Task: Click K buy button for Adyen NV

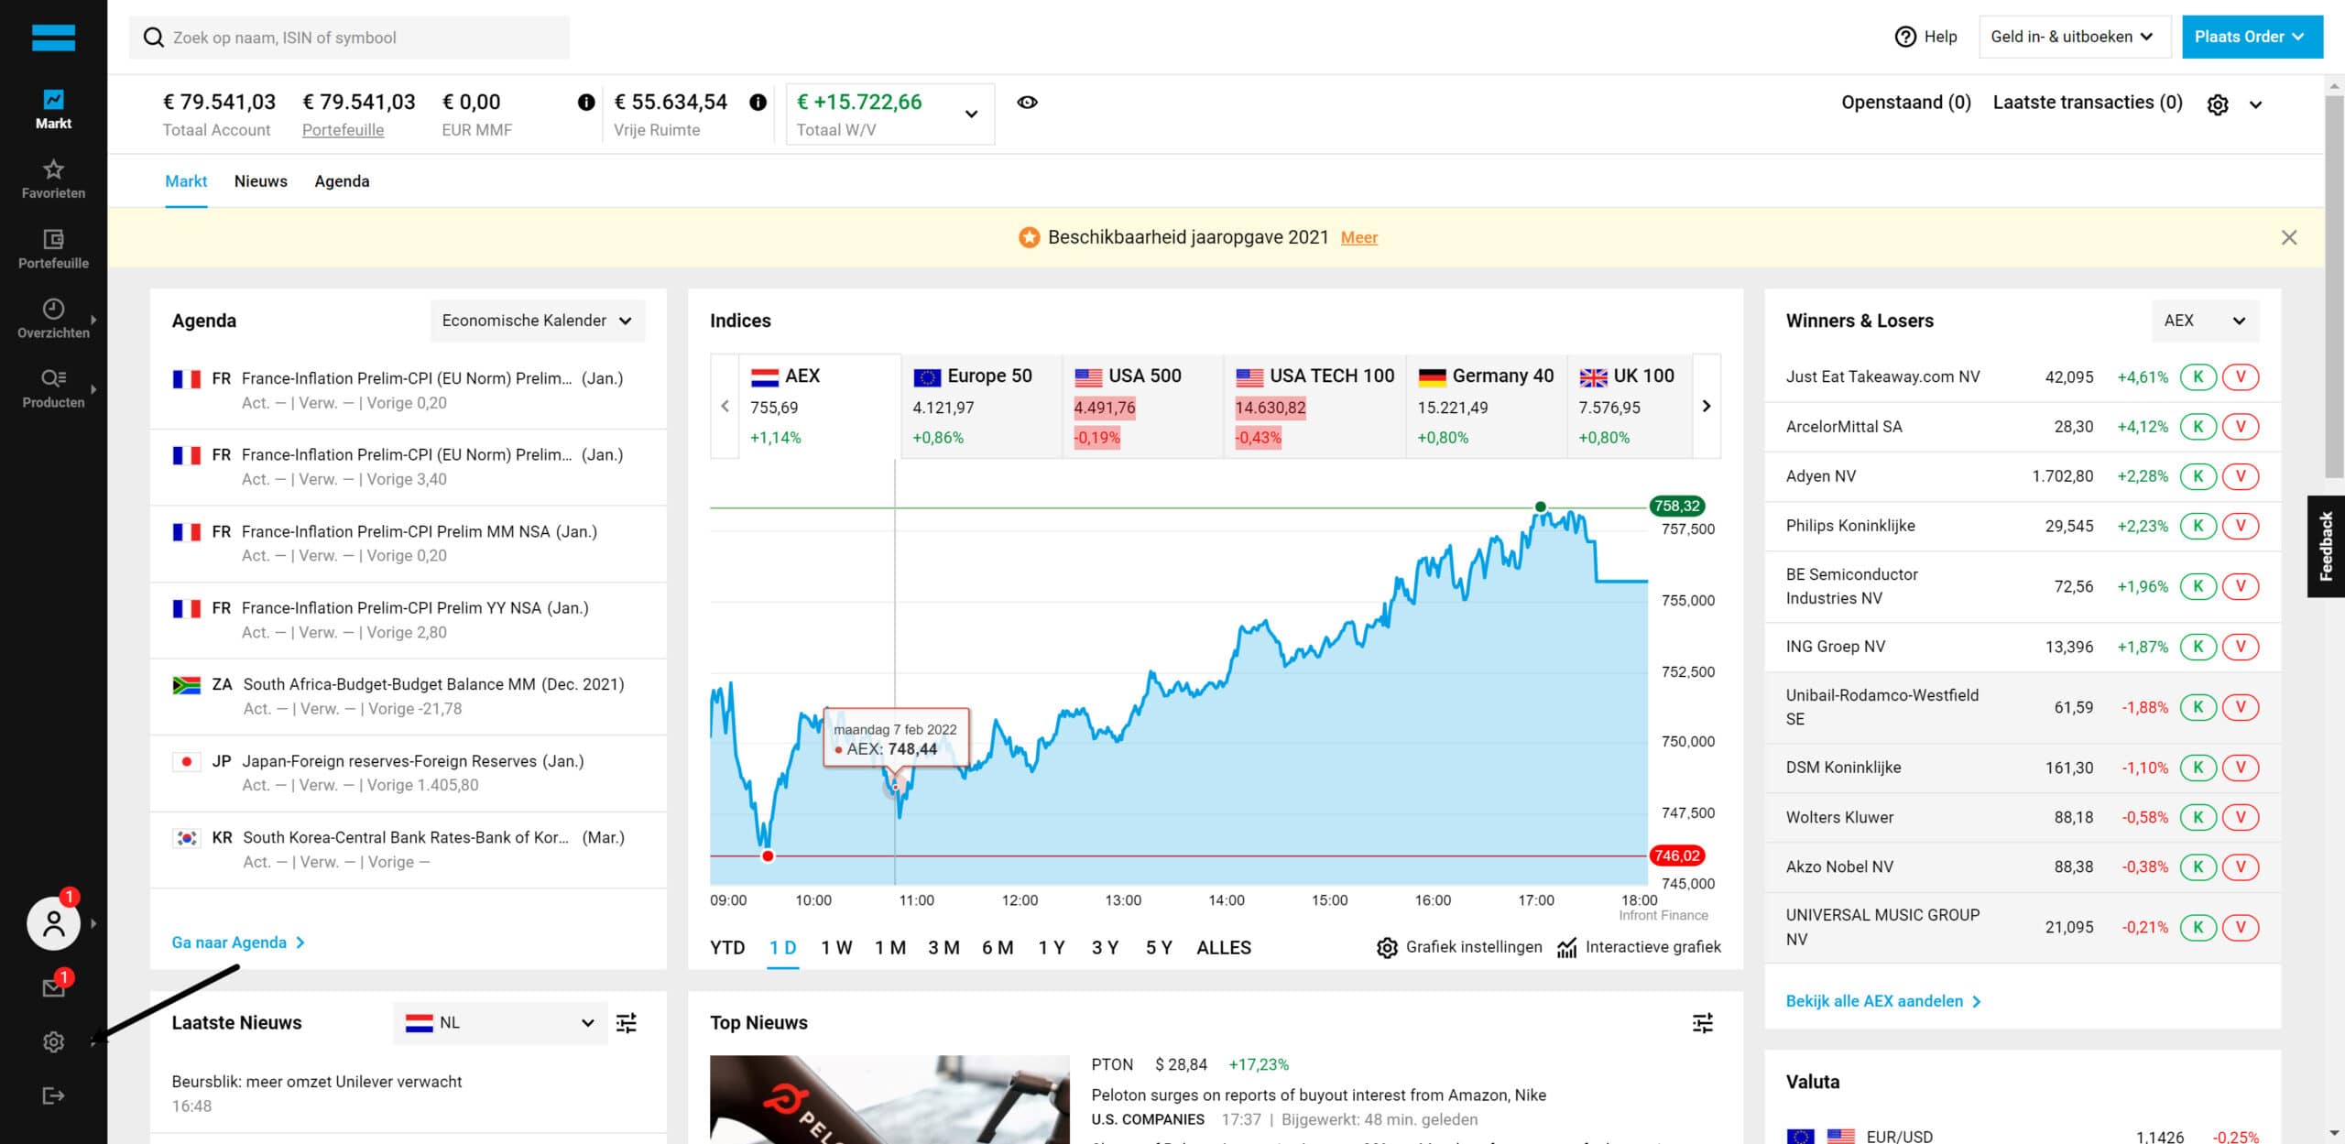Action: [x=2198, y=476]
